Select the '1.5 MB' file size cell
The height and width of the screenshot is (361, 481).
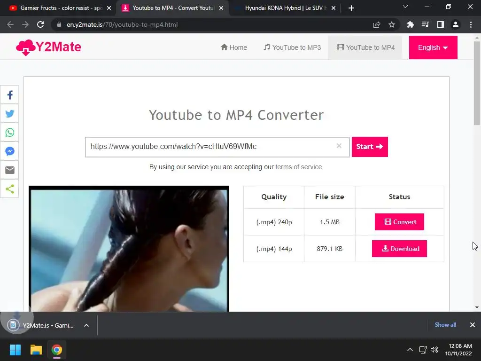click(x=329, y=222)
